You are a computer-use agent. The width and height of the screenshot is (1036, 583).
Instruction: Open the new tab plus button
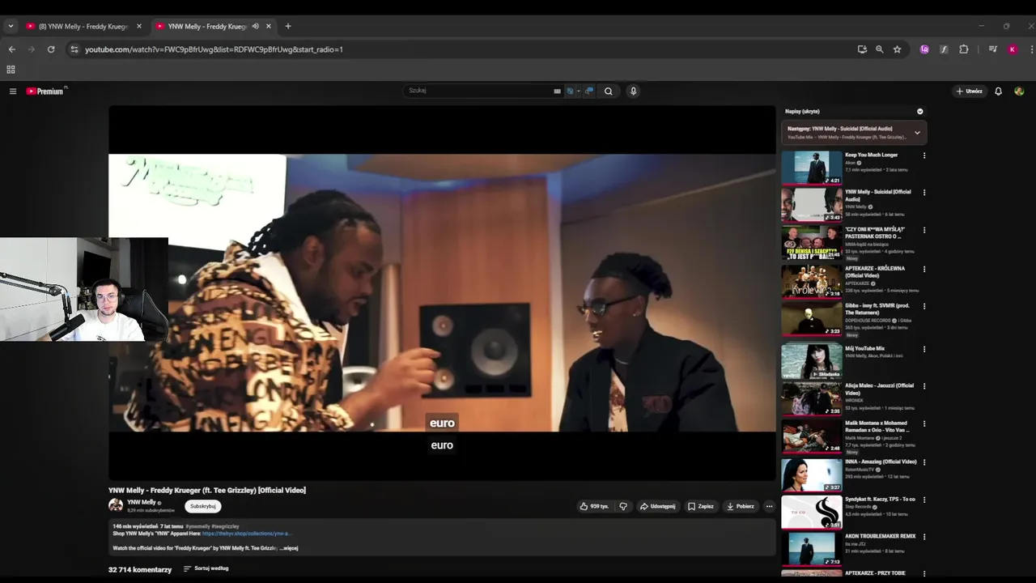pos(287,26)
